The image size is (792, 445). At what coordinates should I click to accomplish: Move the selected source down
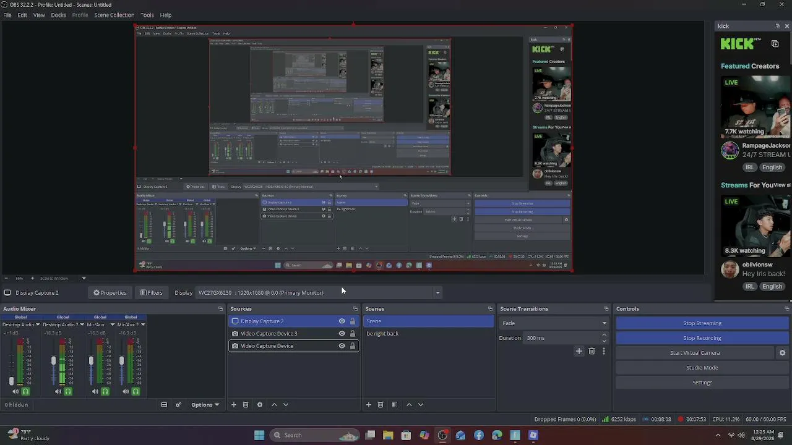point(286,405)
